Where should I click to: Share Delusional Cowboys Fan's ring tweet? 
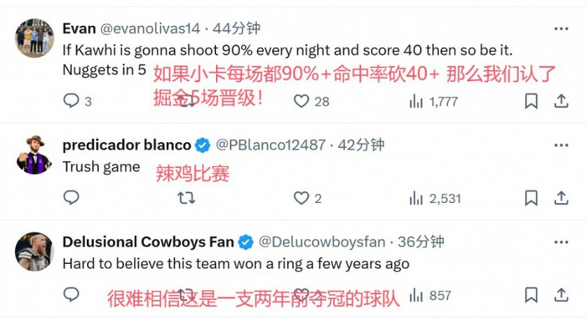click(561, 295)
